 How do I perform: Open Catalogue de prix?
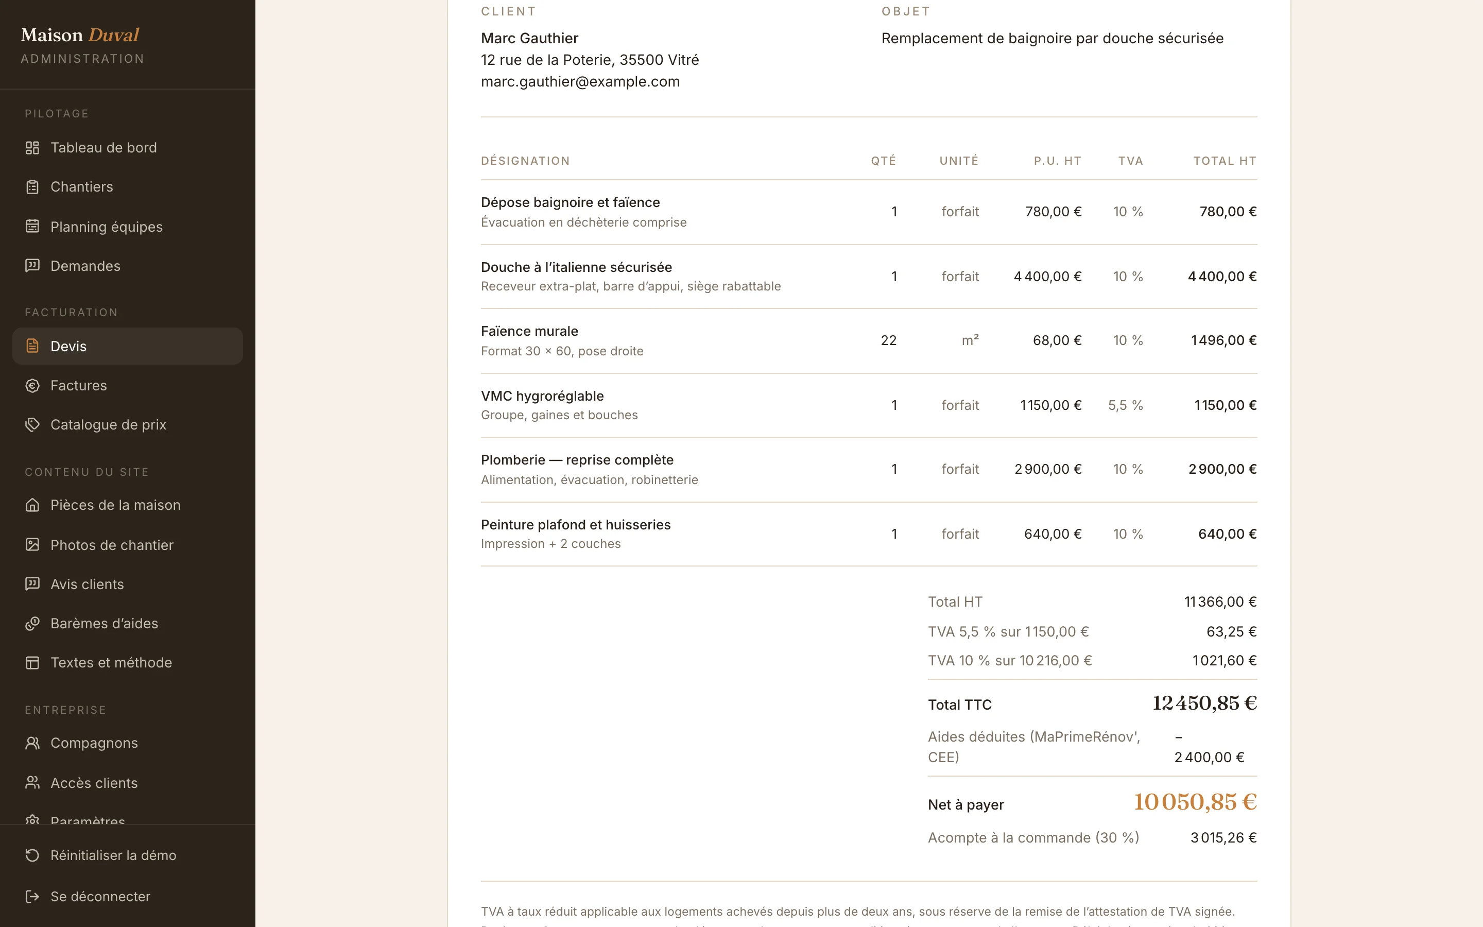click(128, 425)
